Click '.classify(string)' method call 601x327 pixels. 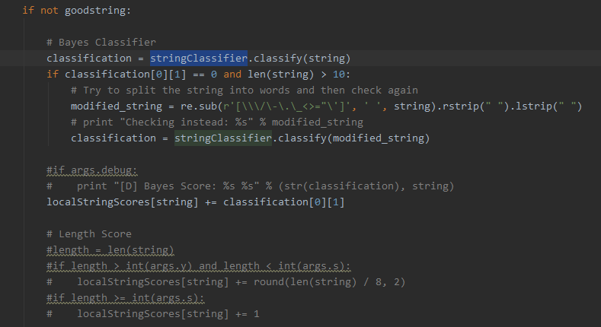point(299,58)
